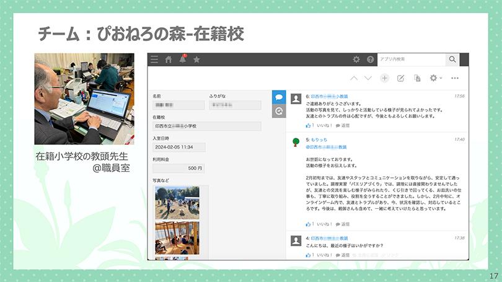Screen dimensions: 502x282
Task: Add a new record with plus icon
Action: point(384,78)
